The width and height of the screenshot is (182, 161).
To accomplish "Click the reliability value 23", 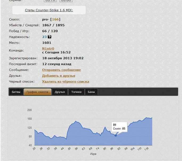I will click(x=44, y=37).
